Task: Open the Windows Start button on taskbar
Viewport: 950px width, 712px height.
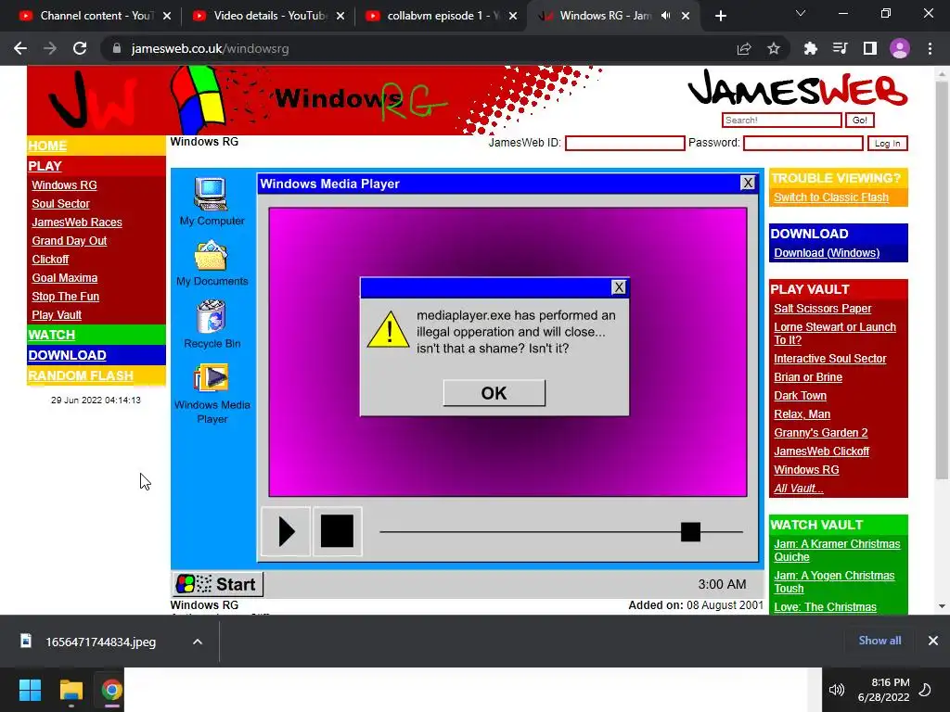Action: (30, 690)
